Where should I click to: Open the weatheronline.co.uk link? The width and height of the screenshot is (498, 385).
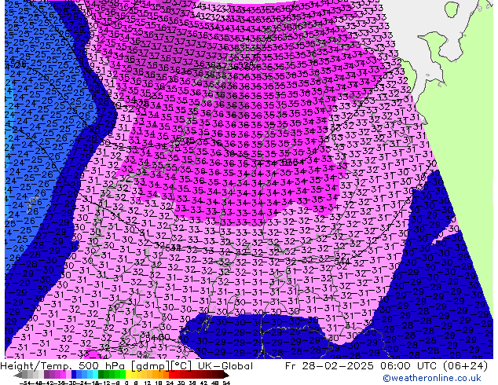coord(432,378)
